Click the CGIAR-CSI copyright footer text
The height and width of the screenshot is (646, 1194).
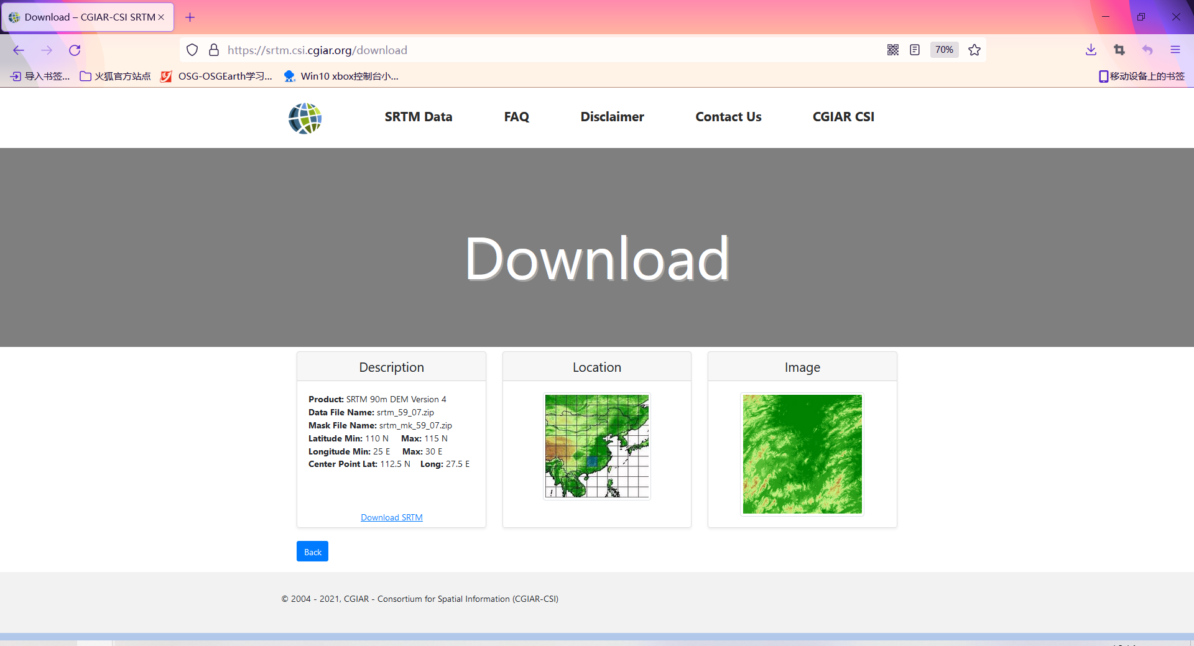coord(420,599)
